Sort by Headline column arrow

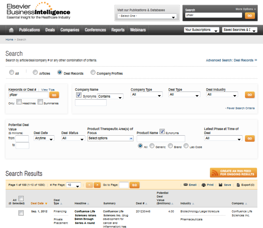[x=88, y=204]
